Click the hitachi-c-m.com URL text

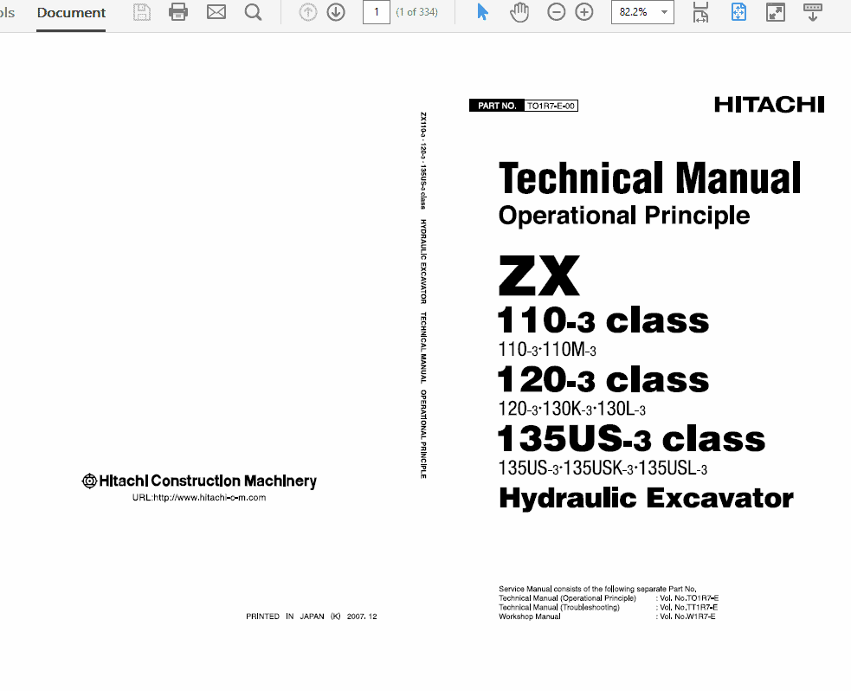tap(198, 498)
